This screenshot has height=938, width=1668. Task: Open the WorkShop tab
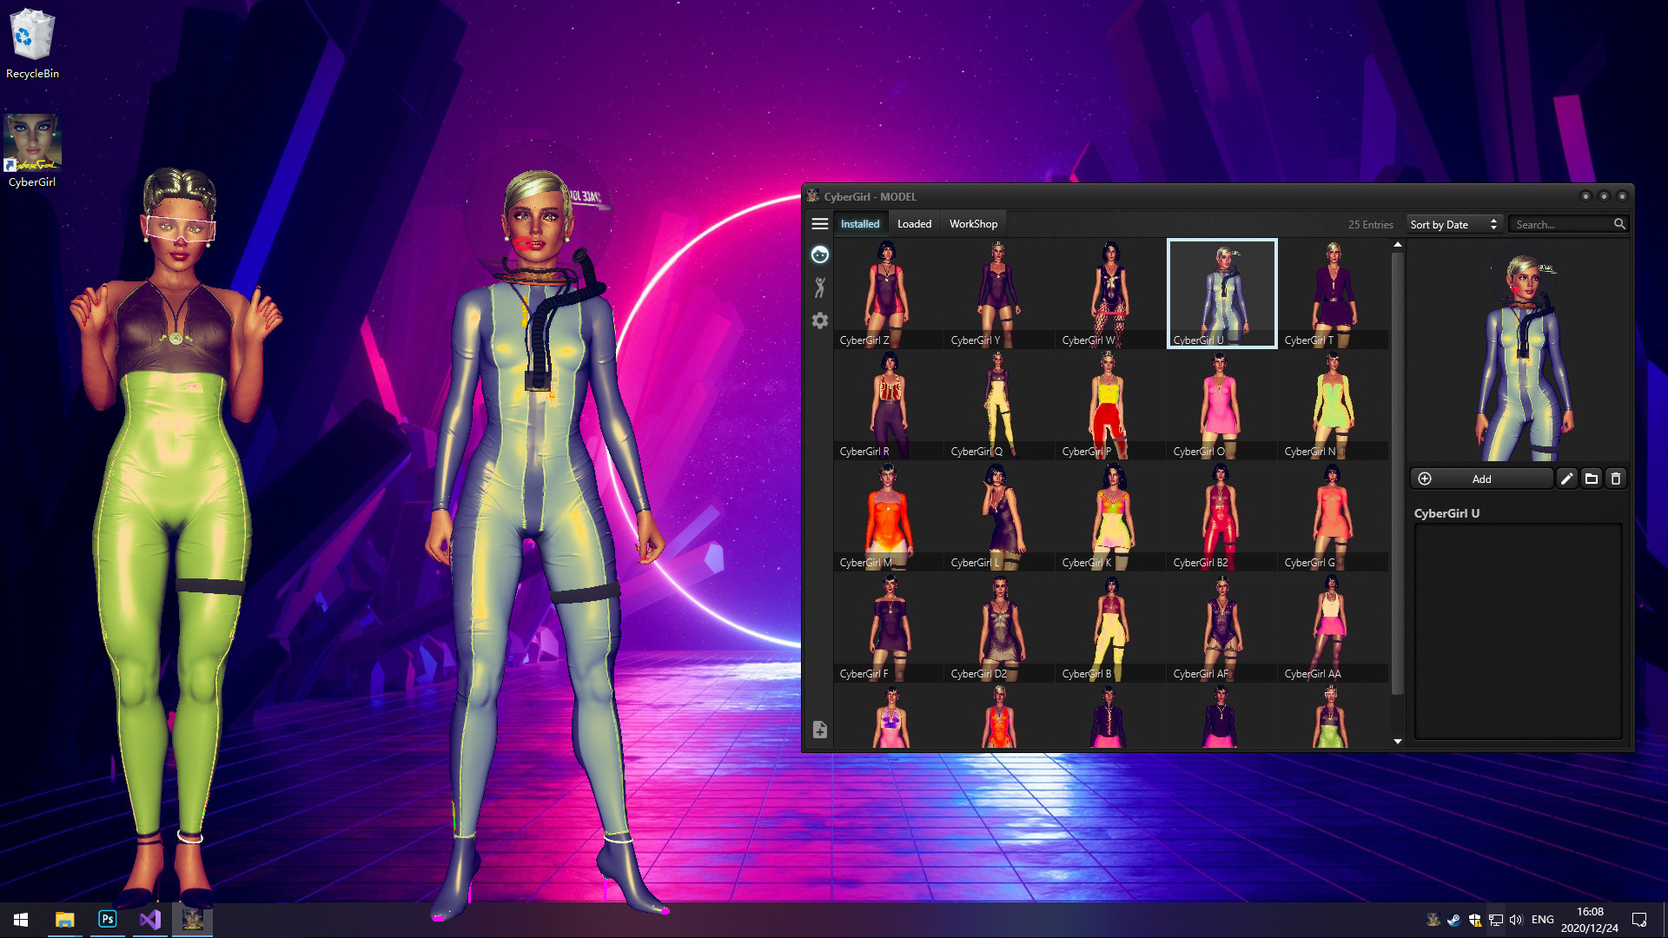(x=973, y=223)
